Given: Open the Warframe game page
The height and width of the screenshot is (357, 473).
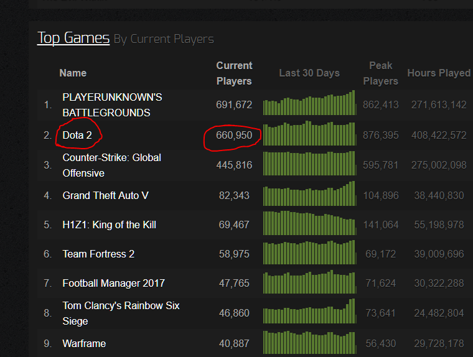Looking at the screenshot, I should [84, 343].
